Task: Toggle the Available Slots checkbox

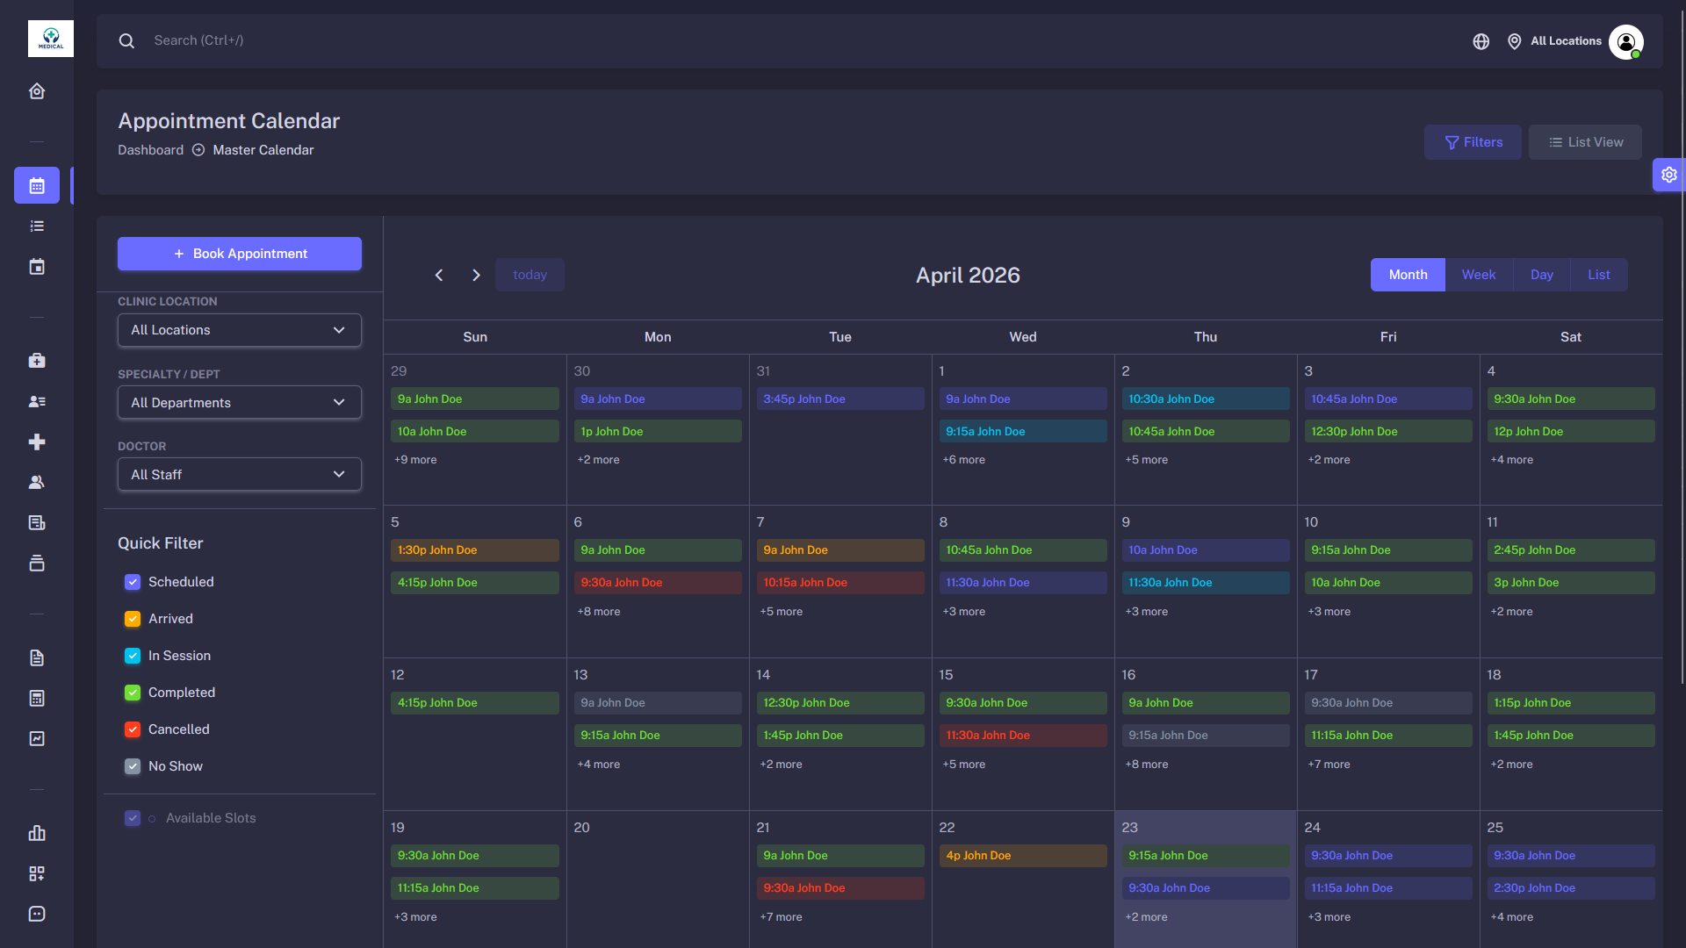Action: (133, 818)
